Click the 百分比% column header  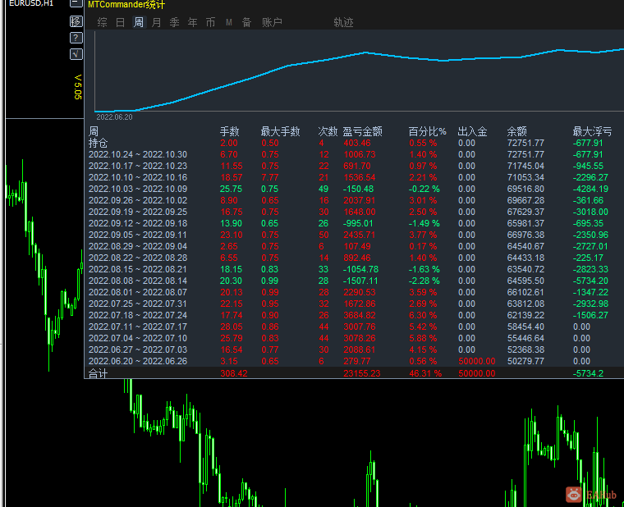pos(428,131)
